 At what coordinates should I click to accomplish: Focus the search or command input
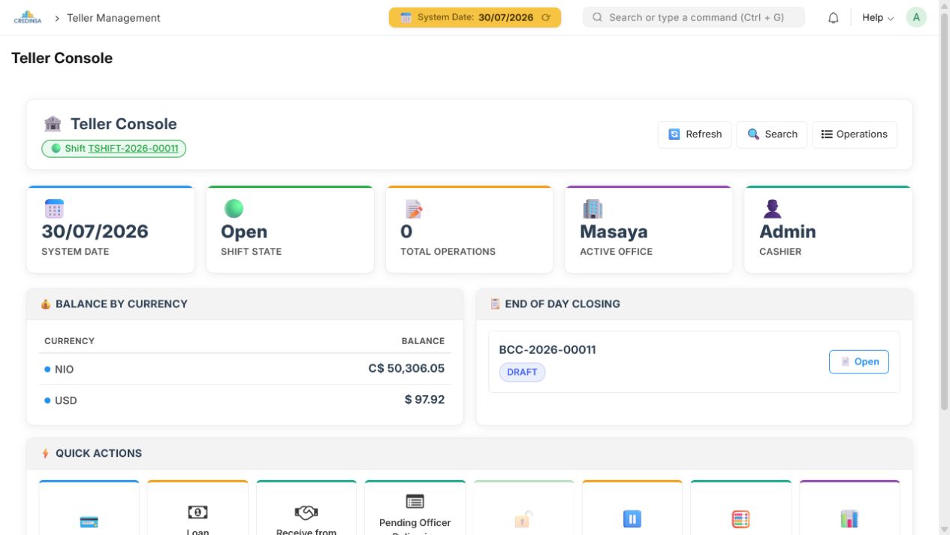pos(694,17)
